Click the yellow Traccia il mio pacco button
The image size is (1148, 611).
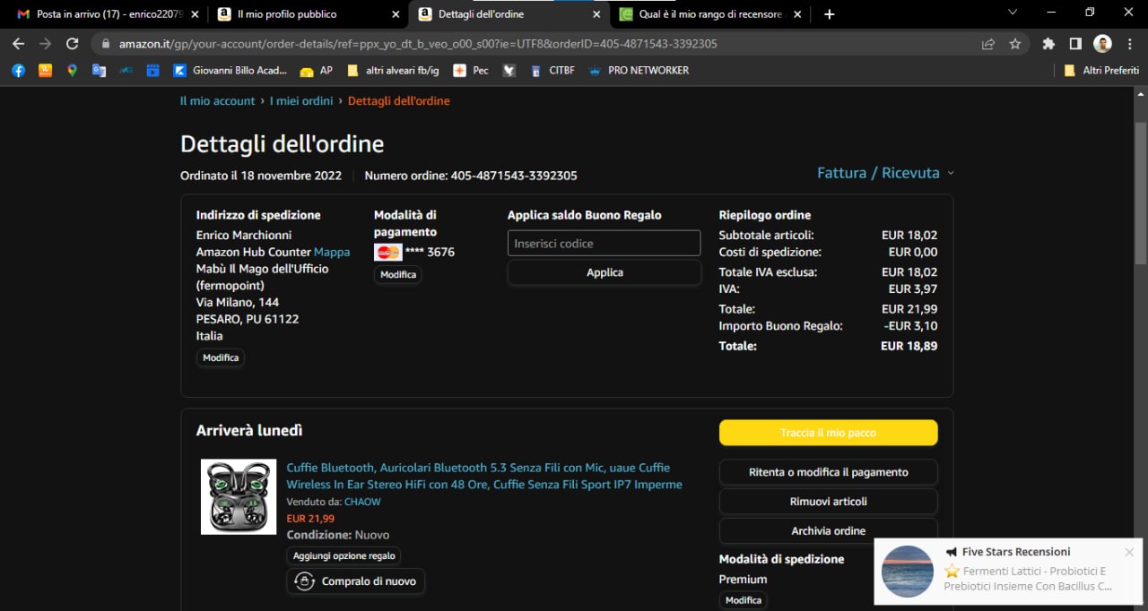pos(828,433)
